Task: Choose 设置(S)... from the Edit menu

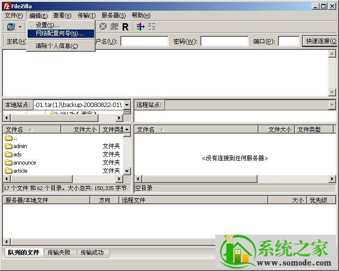Action: point(61,25)
